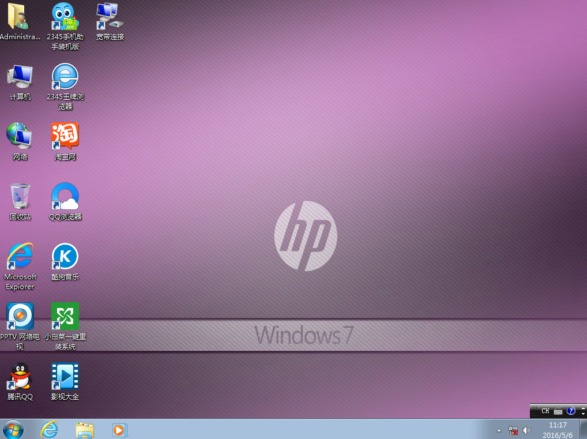Open the clock showing 11:17
Viewport: 587px width, 439px height.
(558, 430)
